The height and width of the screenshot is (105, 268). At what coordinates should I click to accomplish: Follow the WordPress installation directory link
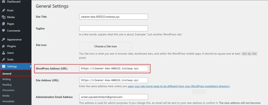coord(178,86)
